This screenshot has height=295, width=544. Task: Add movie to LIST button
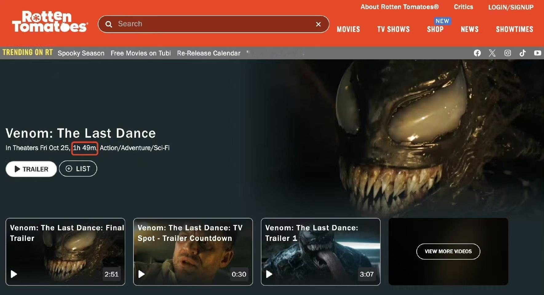(x=78, y=169)
